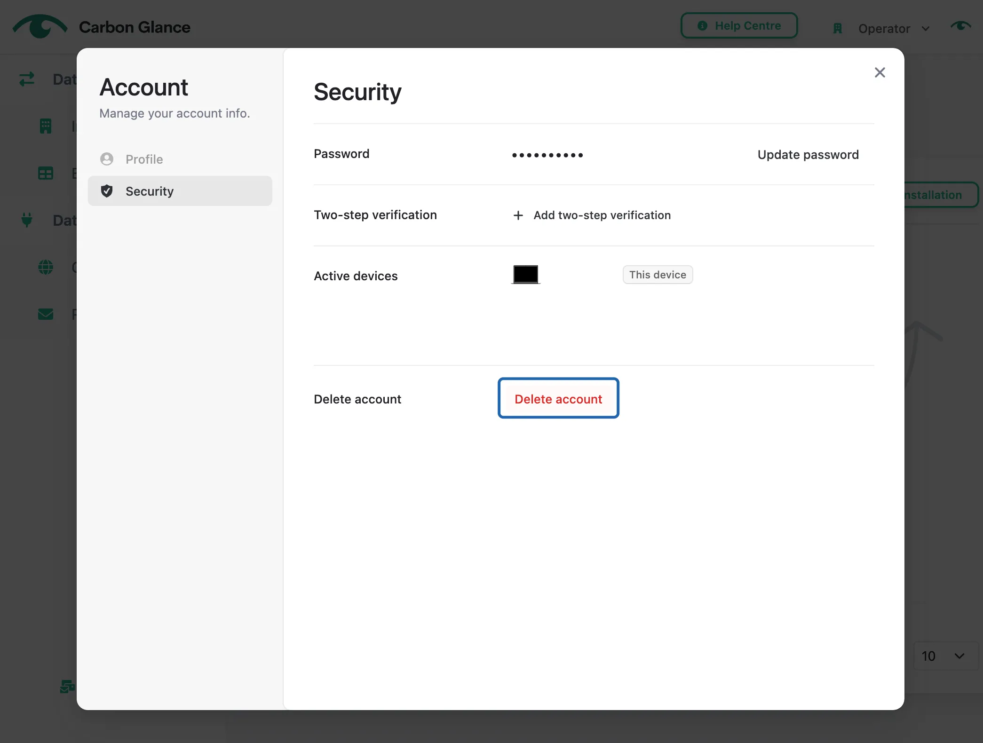Click the plug icon in sidebar
983x743 pixels.
(x=27, y=220)
